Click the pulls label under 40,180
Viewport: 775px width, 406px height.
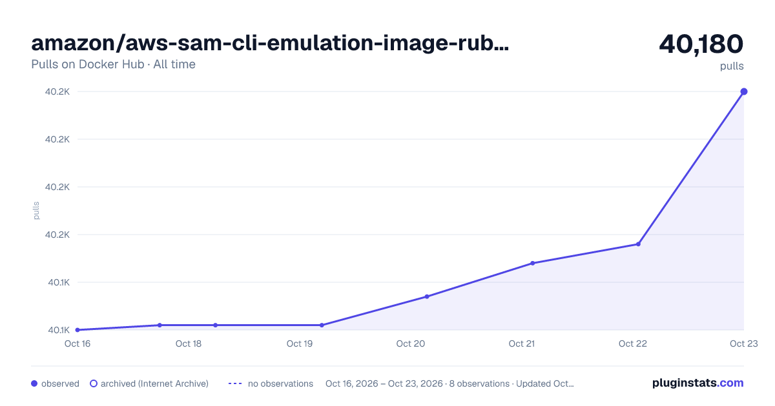732,66
